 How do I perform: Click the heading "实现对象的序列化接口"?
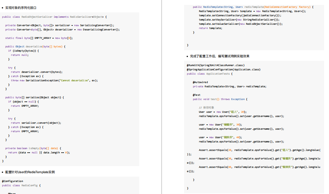tap(21, 8)
